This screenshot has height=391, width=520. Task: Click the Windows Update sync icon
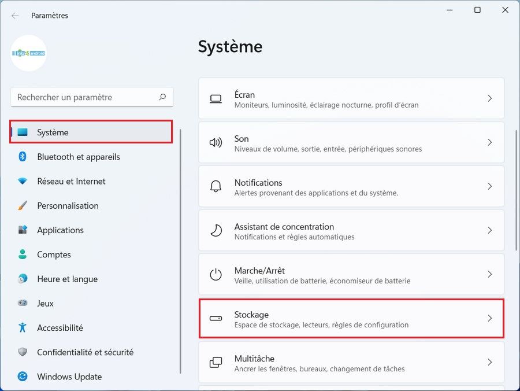pyautogui.click(x=23, y=377)
